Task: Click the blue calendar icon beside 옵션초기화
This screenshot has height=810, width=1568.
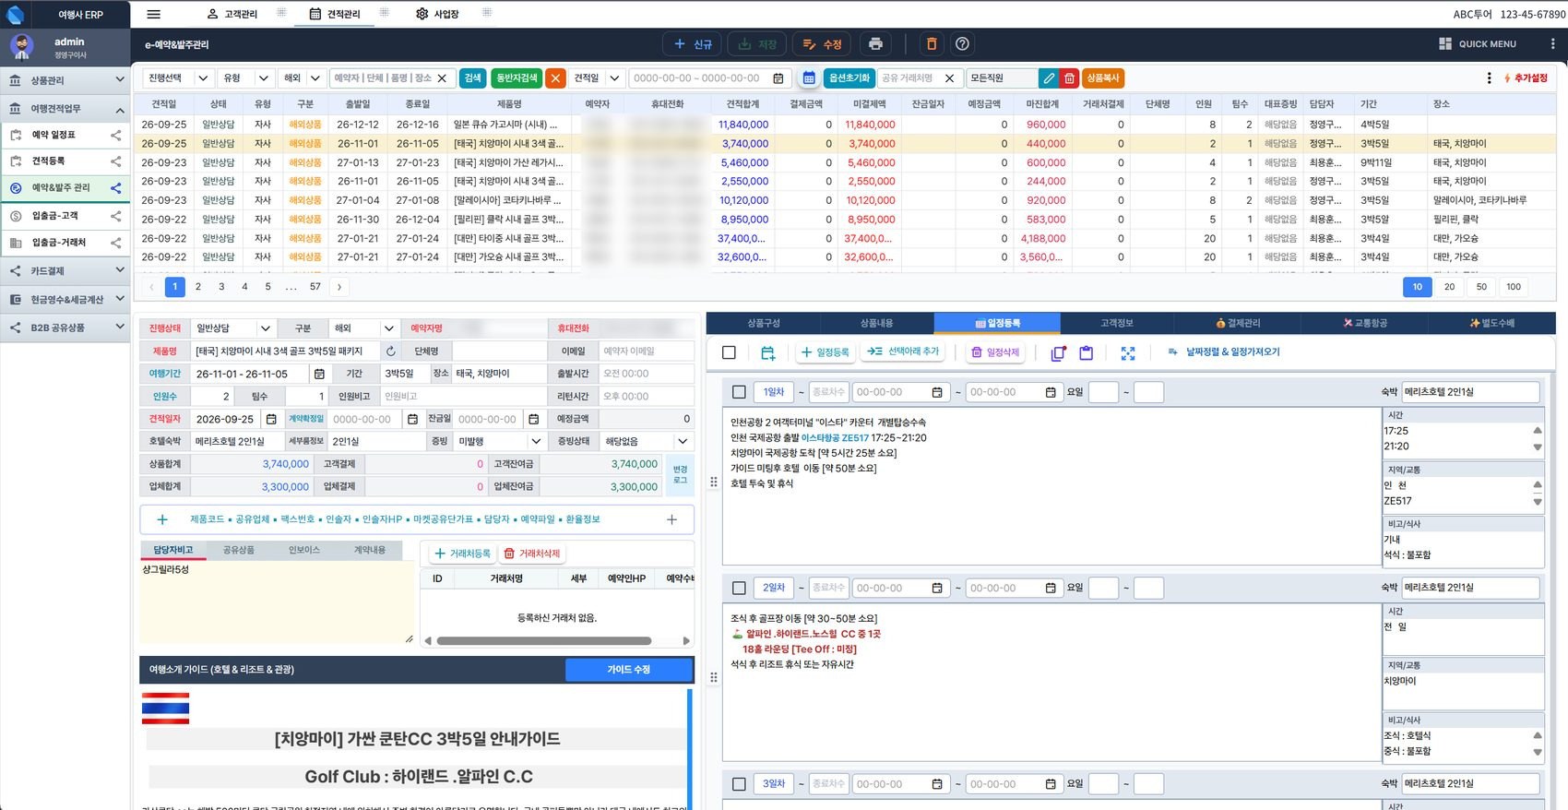Action: 809,78
